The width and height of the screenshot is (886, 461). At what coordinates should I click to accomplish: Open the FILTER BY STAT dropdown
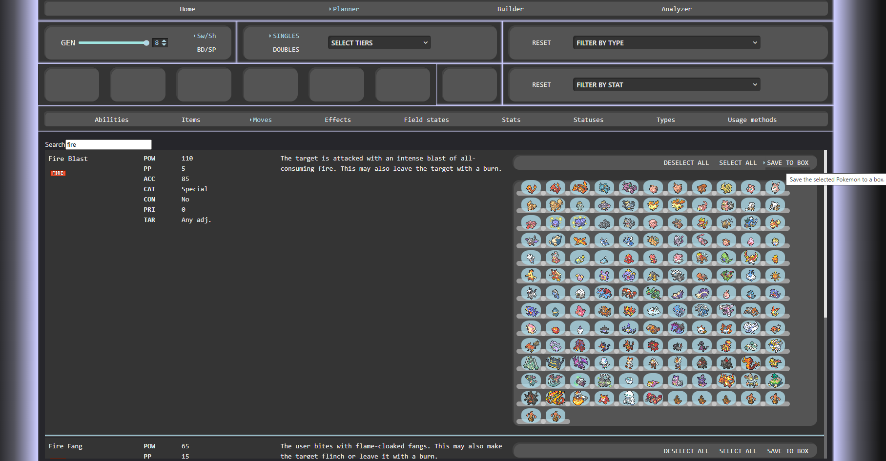pos(666,85)
